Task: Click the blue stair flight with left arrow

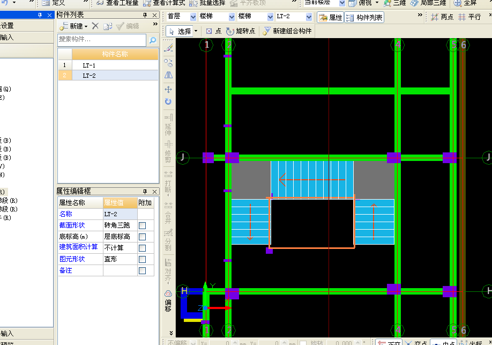Action: [x=312, y=180]
